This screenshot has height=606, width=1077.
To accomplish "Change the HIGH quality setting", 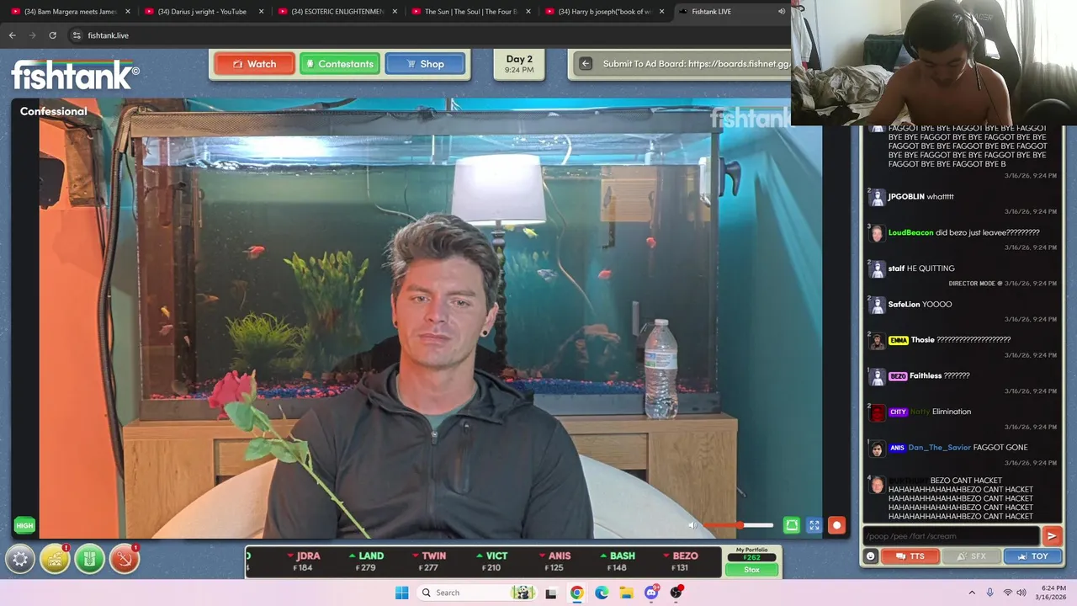I will coord(24,525).
